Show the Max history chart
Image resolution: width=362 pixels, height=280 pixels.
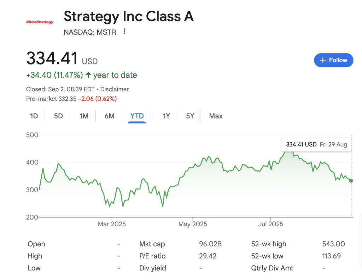[216, 116]
